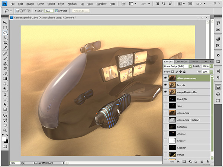
Task: Switch to the Channels tab
Action: (181, 61)
